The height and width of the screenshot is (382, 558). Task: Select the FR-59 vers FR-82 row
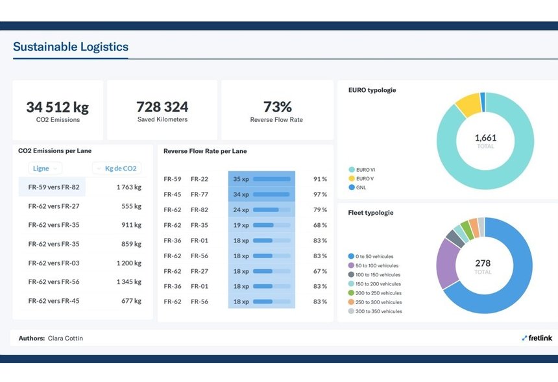(82, 187)
